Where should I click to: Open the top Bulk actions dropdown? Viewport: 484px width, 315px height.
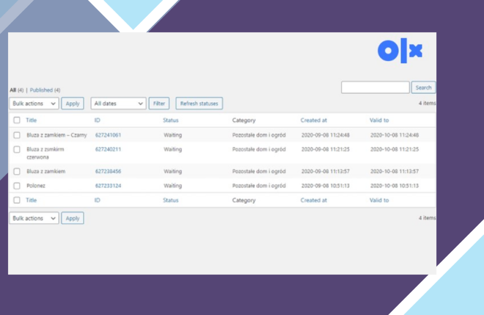pyautogui.click(x=34, y=104)
